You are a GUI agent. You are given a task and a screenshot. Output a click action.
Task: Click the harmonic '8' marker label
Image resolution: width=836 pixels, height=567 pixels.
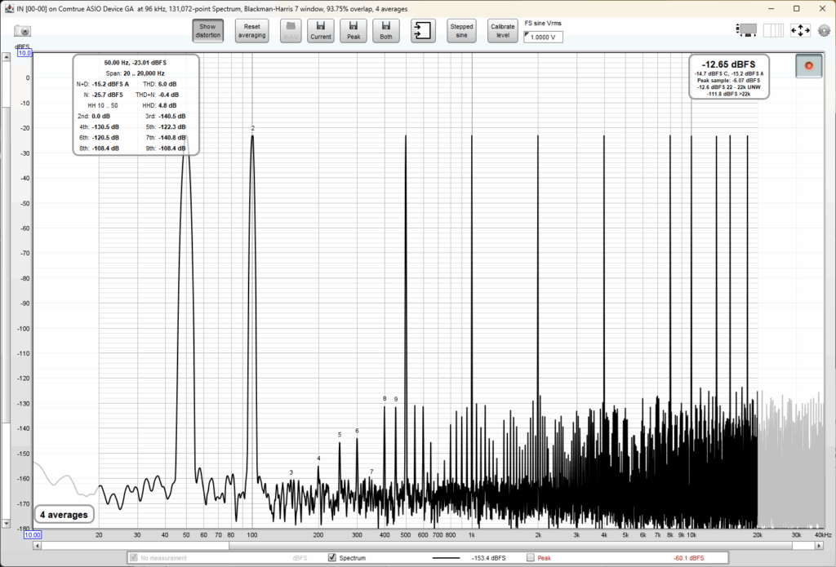click(385, 399)
